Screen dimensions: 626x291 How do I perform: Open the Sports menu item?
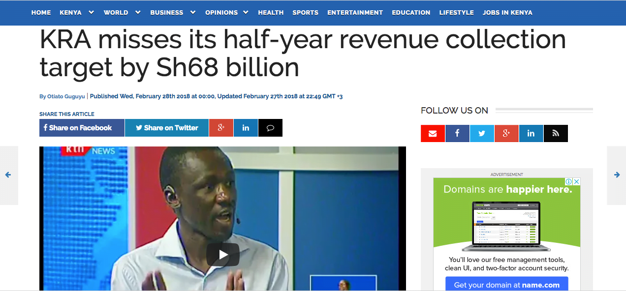(305, 12)
